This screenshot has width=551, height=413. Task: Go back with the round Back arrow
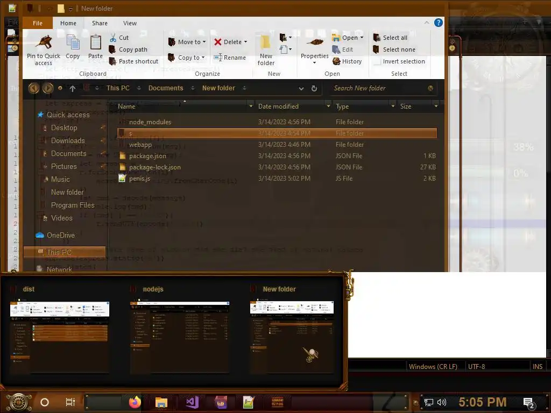pos(34,88)
